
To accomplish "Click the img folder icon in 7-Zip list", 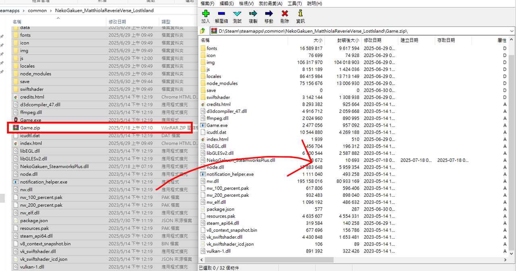I will point(203,62).
